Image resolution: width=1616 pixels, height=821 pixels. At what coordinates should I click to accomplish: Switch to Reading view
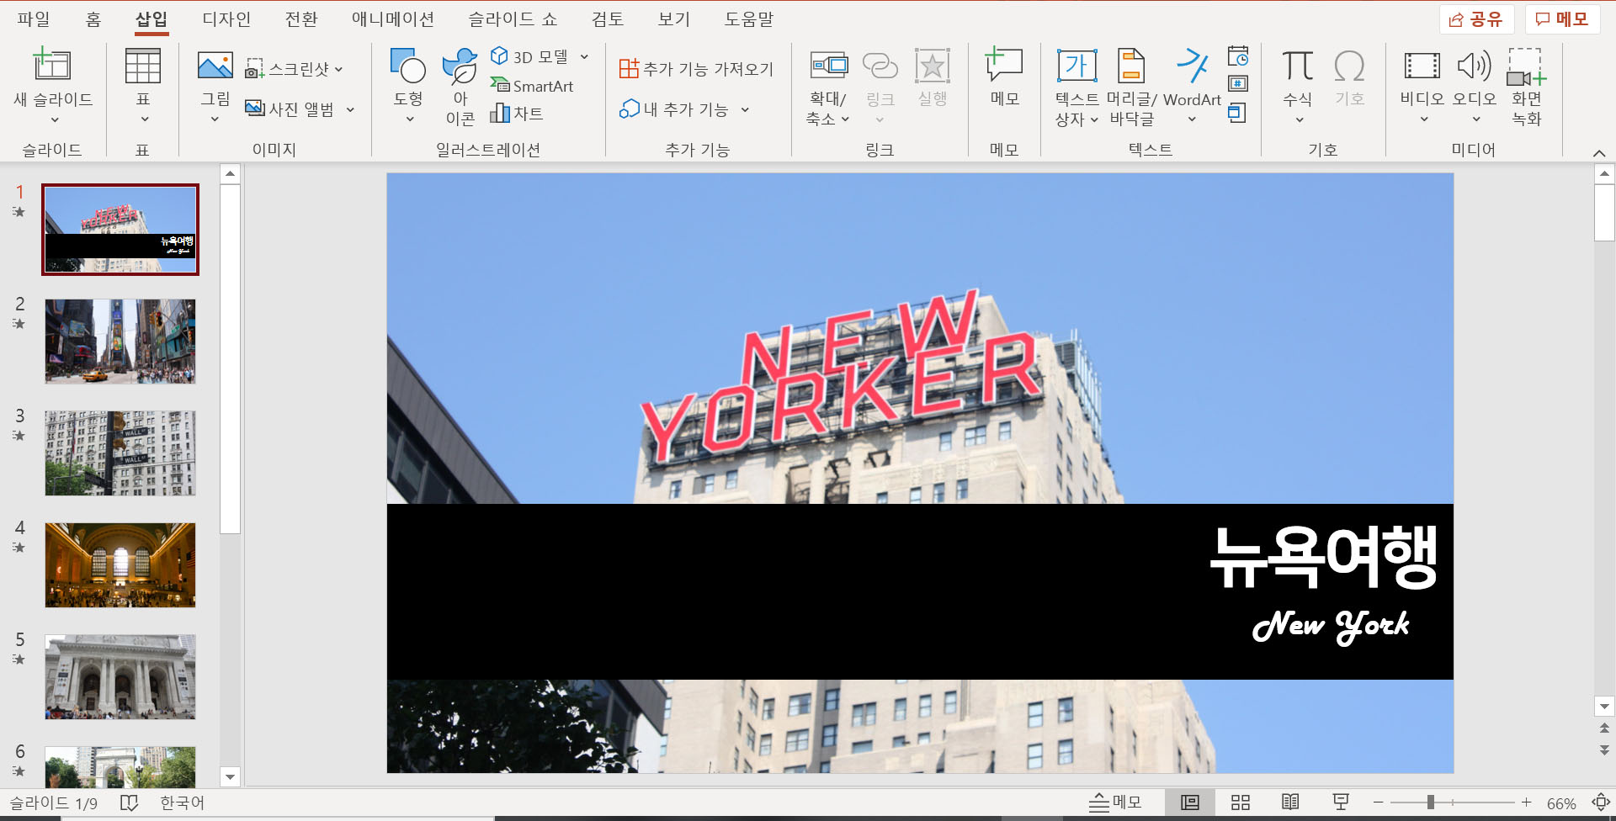[x=1290, y=802]
